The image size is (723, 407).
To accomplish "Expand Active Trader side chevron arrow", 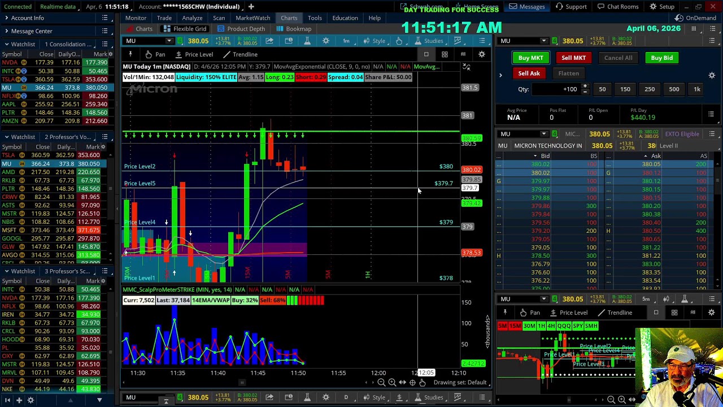I will click(x=500, y=75).
